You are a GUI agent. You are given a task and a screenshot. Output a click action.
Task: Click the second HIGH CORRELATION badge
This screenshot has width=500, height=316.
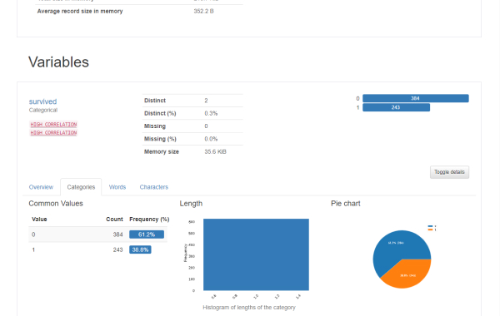53,133
